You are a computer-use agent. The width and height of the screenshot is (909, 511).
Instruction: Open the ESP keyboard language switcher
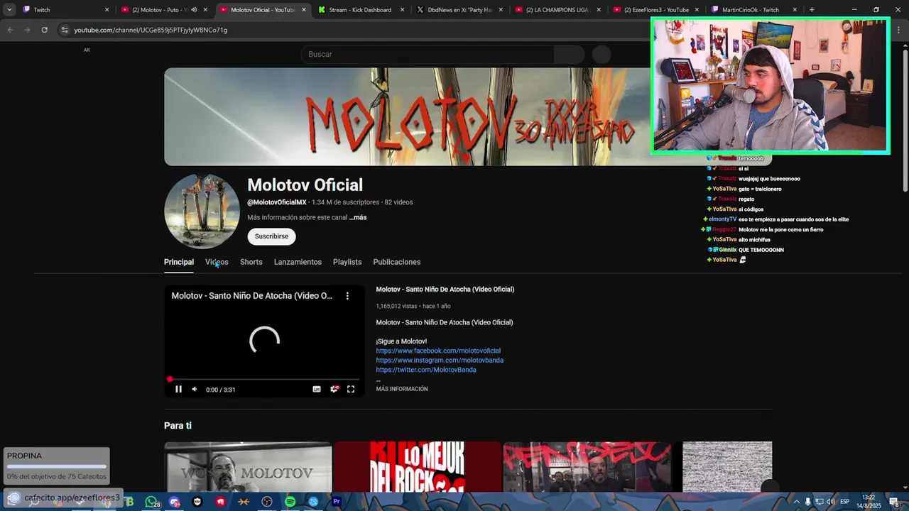pos(845,502)
